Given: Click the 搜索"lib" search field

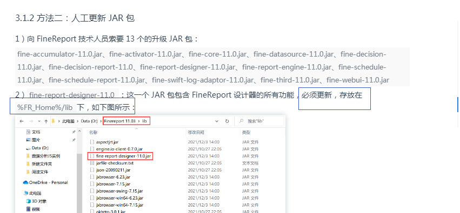Looking at the screenshot, I should click(259, 121).
